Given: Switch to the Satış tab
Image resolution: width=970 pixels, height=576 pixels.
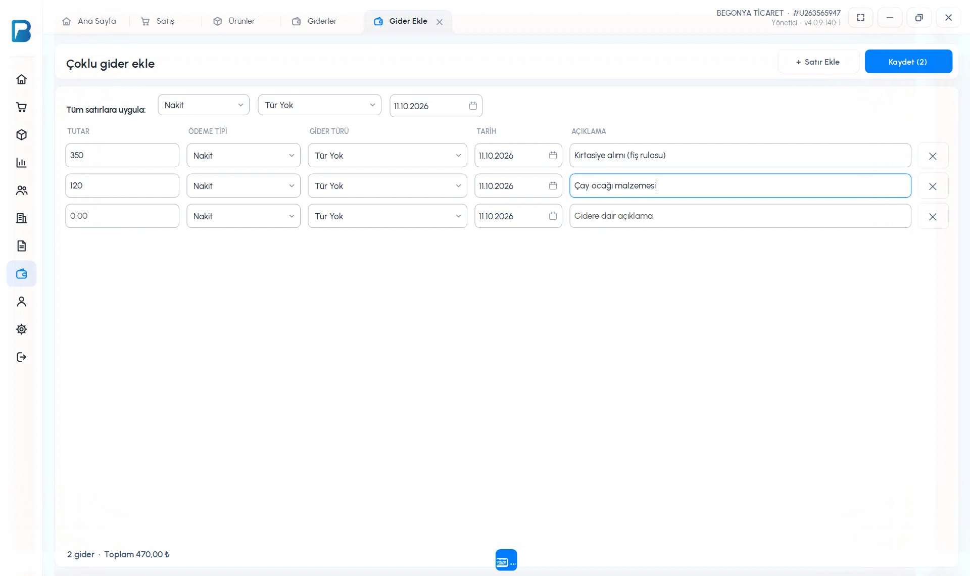Looking at the screenshot, I should [x=158, y=21].
